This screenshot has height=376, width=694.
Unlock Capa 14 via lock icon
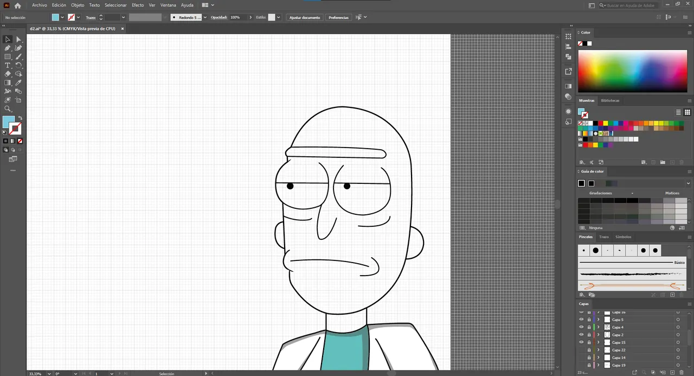589,358
